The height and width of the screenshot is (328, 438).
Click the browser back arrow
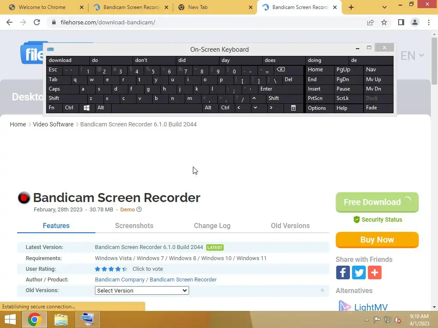tap(9, 22)
